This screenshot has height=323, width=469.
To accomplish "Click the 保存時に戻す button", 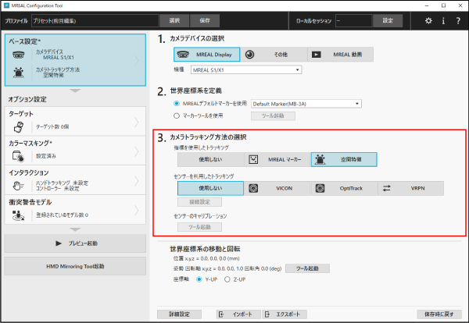I will [439, 314].
